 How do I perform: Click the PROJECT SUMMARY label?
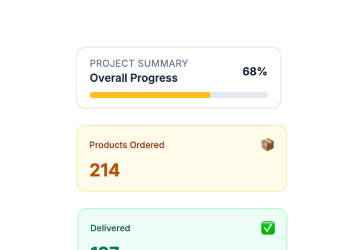[x=139, y=64]
